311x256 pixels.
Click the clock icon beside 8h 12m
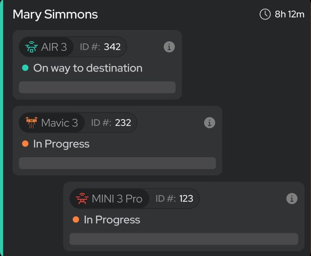(x=265, y=14)
